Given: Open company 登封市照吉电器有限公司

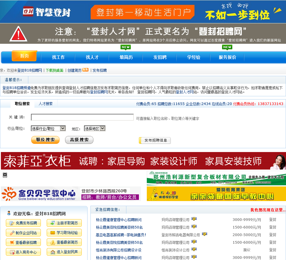Looking at the screenshot, I should pyautogui.click(x=181, y=235).
